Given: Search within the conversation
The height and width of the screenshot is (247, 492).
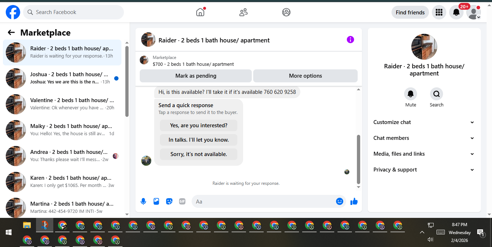Looking at the screenshot, I should tap(437, 98).
